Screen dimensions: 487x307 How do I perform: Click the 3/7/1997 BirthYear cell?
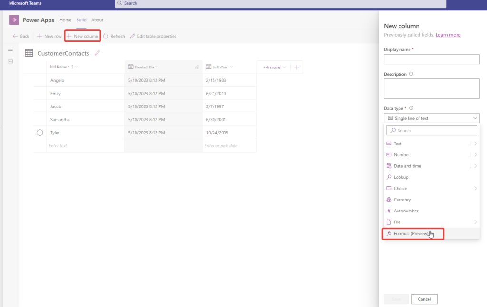point(229,106)
